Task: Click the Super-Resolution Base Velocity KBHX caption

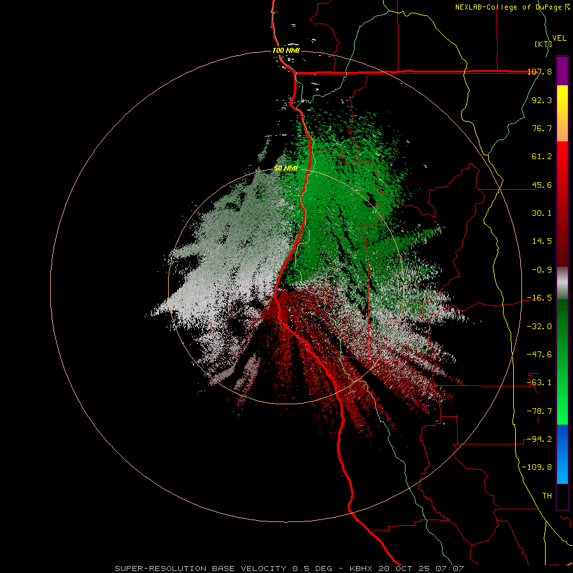Action: pyautogui.click(x=289, y=569)
